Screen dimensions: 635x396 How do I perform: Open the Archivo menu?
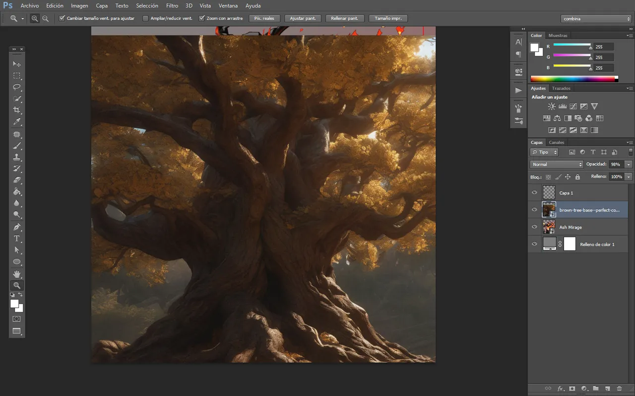click(x=30, y=6)
